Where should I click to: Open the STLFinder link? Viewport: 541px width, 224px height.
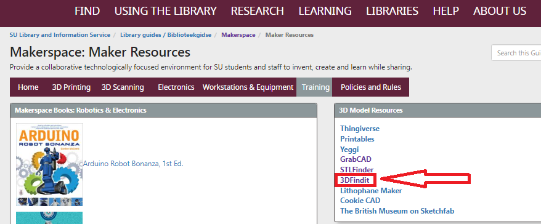tap(357, 170)
